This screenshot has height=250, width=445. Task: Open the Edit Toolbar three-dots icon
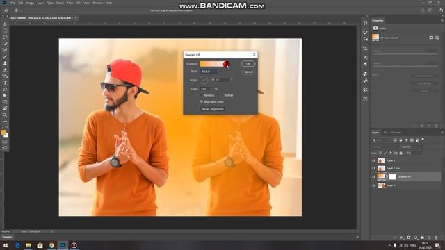[5, 121]
